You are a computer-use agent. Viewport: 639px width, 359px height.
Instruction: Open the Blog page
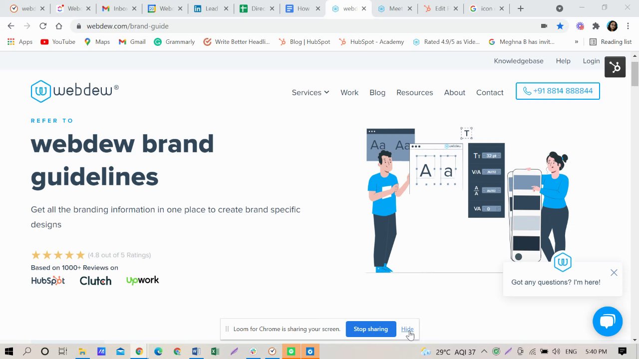tap(377, 92)
